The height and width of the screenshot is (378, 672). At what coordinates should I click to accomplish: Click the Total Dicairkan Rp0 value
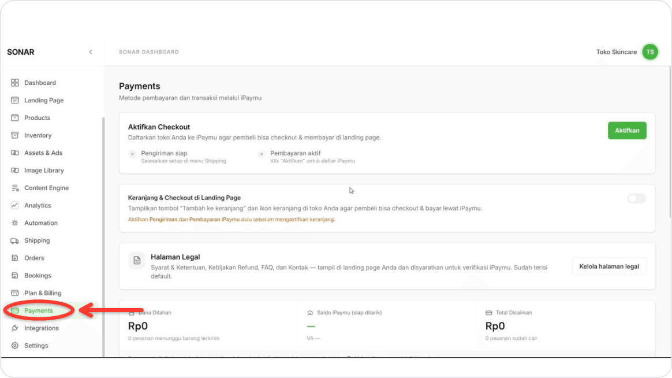[495, 326]
